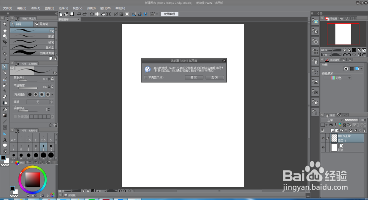Select the medium anti-aliasing option
The width and height of the screenshot is (368, 200).
42,95
